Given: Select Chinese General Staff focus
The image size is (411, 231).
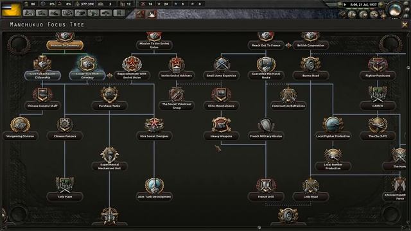Looking at the screenshot, I should coord(42,106).
